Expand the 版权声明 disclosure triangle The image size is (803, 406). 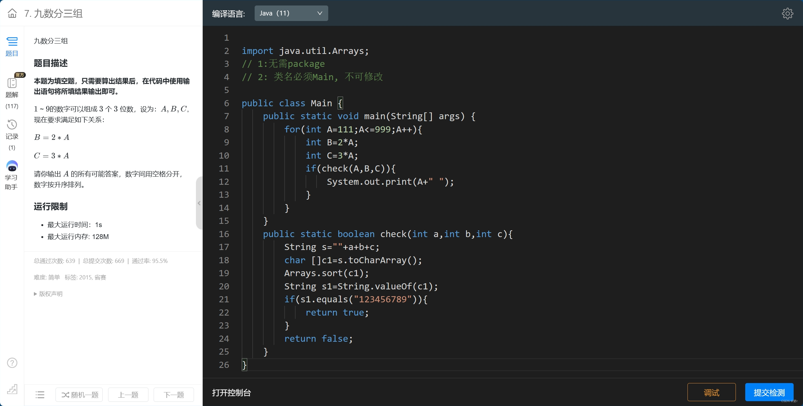point(36,294)
